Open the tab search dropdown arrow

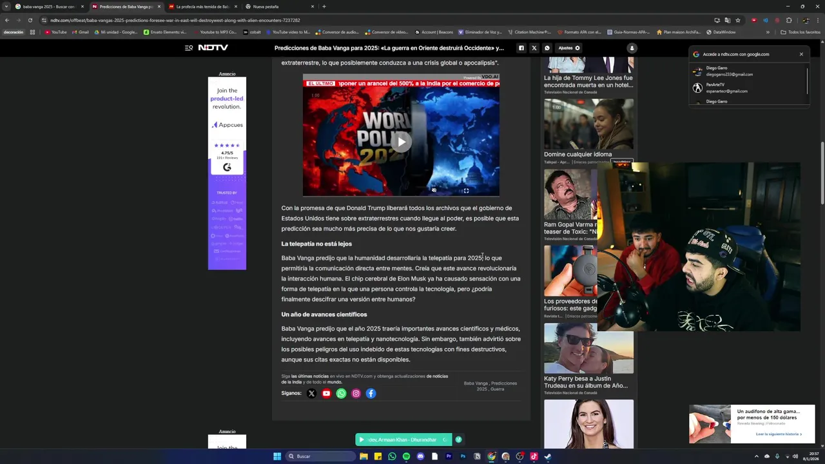coord(6,6)
